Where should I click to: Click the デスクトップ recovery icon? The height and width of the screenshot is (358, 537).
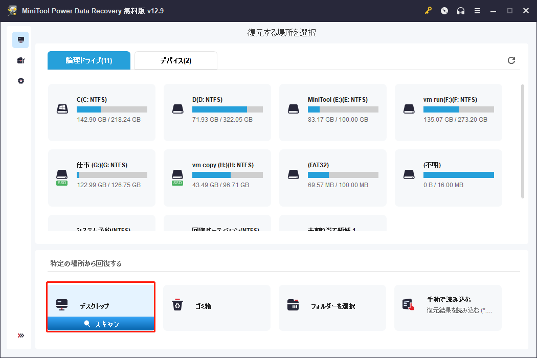coord(62,304)
